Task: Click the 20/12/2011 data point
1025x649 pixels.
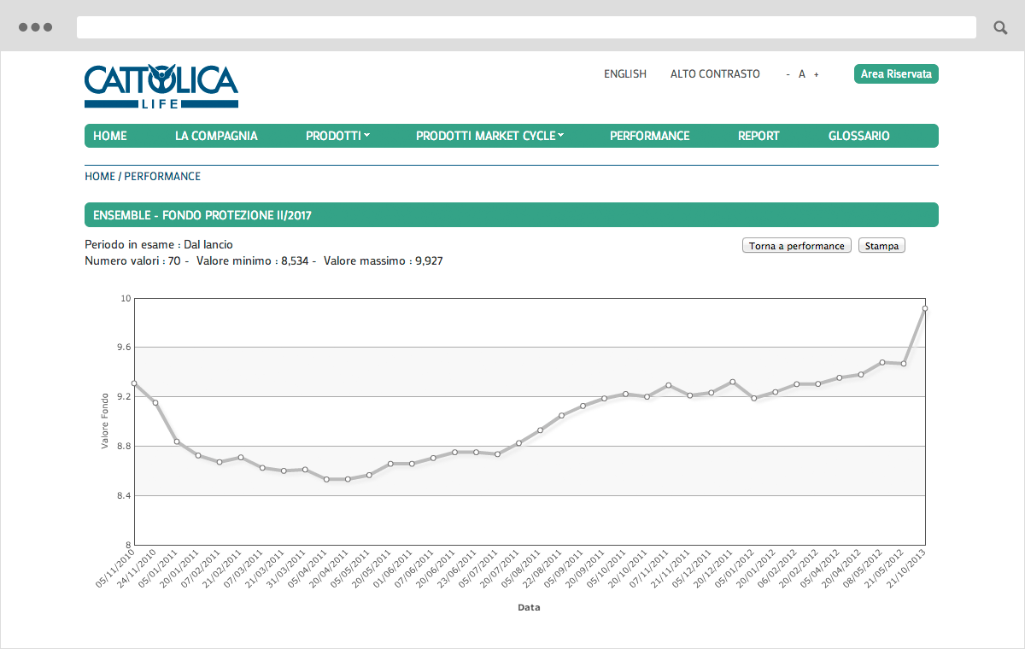Action: pos(733,382)
